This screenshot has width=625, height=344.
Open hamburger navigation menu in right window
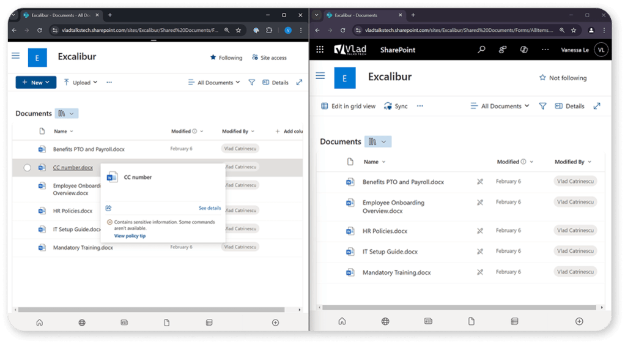(320, 76)
